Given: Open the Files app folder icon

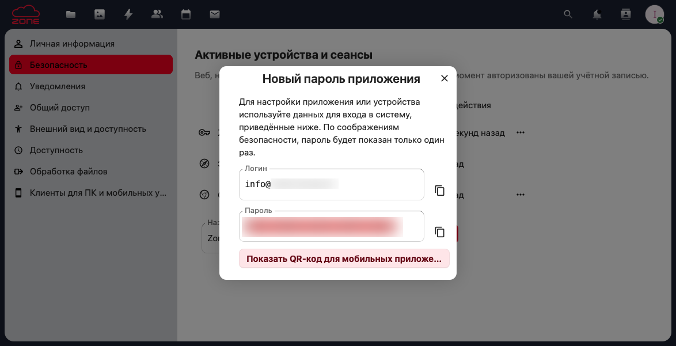Looking at the screenshot, I should (x=71, y=14).
